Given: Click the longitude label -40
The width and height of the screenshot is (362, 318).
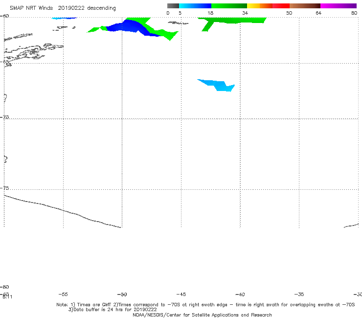Looking at the screenshot, I should pyautogui.click(x=240, y=294).
